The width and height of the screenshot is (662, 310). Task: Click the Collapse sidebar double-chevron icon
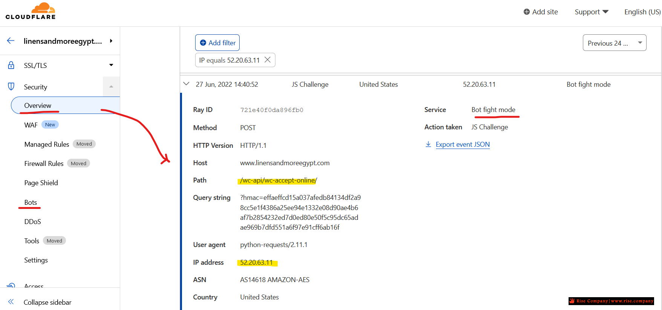click(x=11, y=302)
